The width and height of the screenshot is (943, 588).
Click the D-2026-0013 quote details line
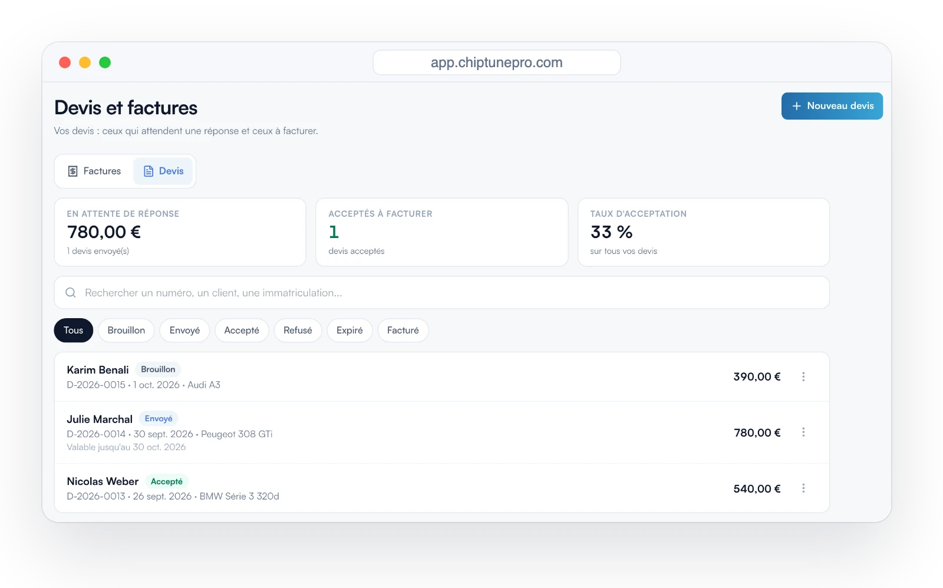(x=173, y=496)
